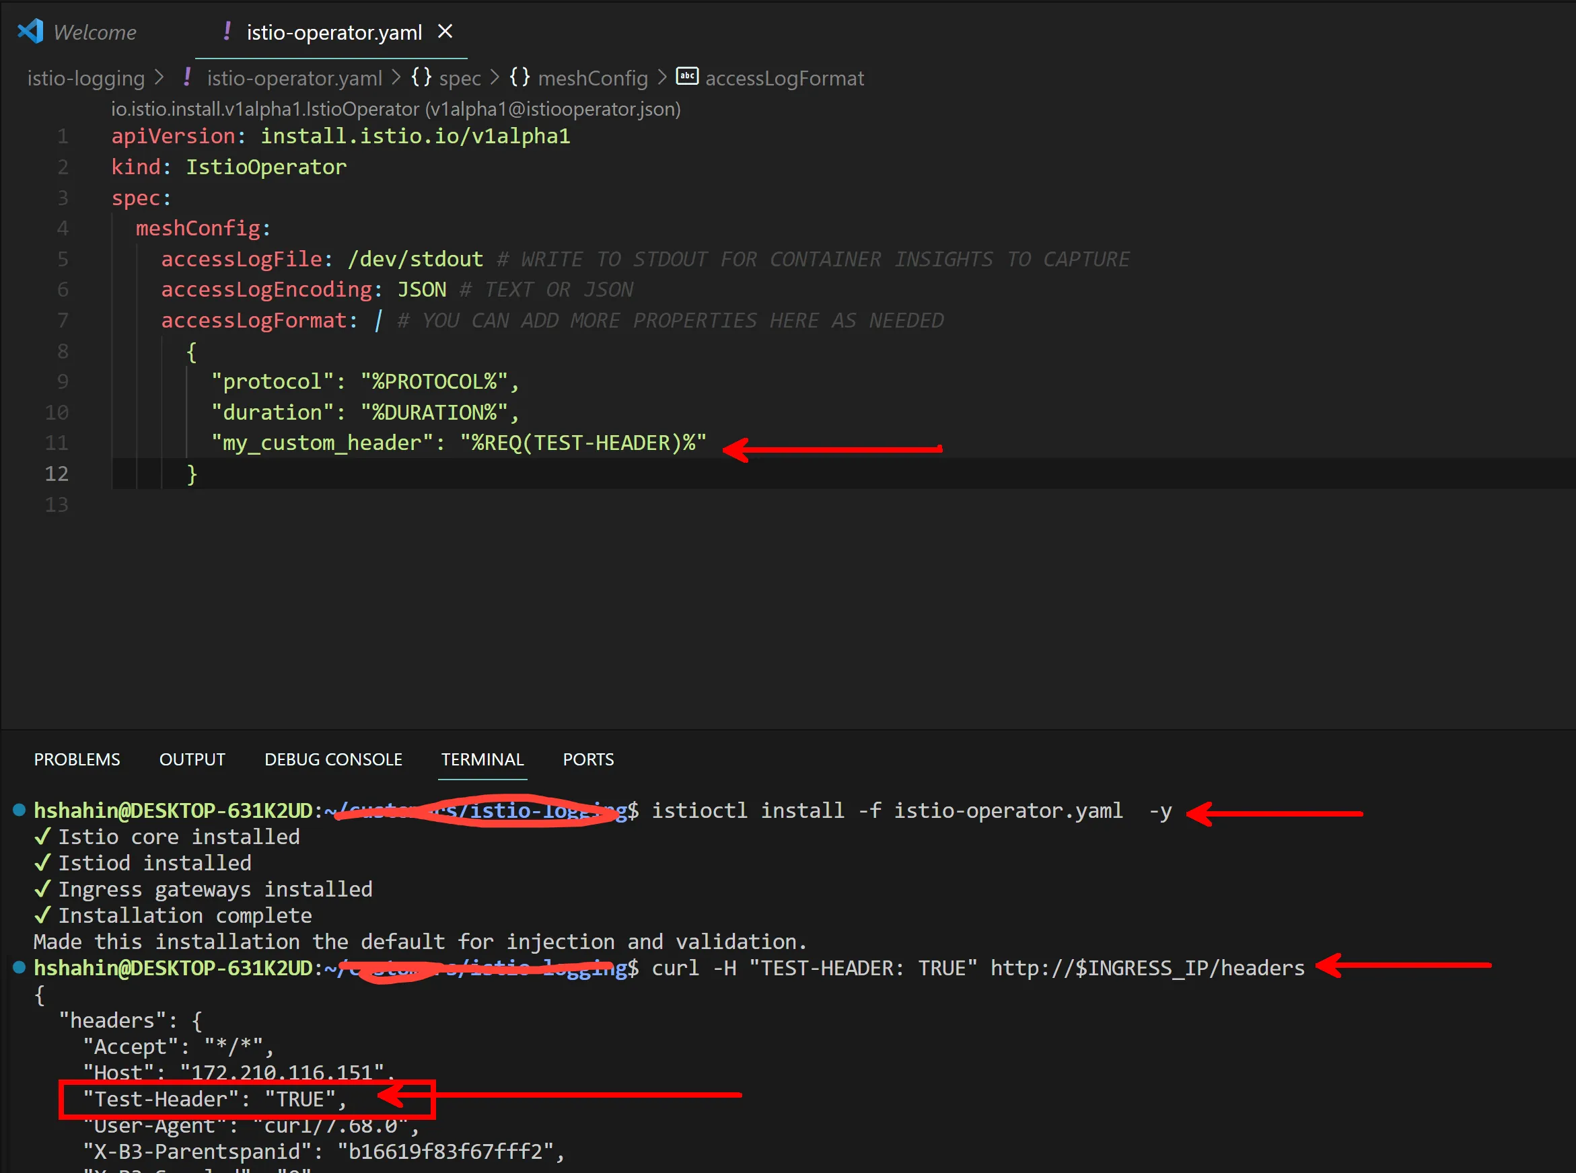
Task: Open the PROBLEMS panel tab
Action: [x=77, y=759]
